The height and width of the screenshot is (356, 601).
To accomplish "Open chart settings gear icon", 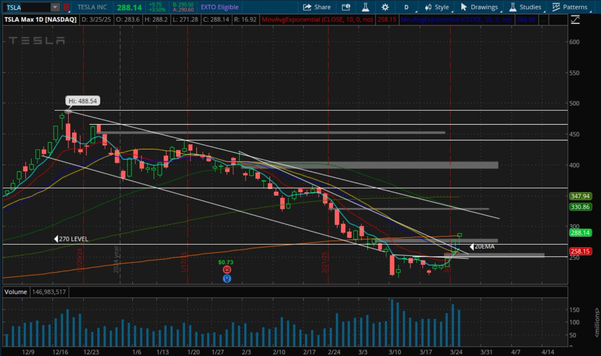I will coord(385,7).
